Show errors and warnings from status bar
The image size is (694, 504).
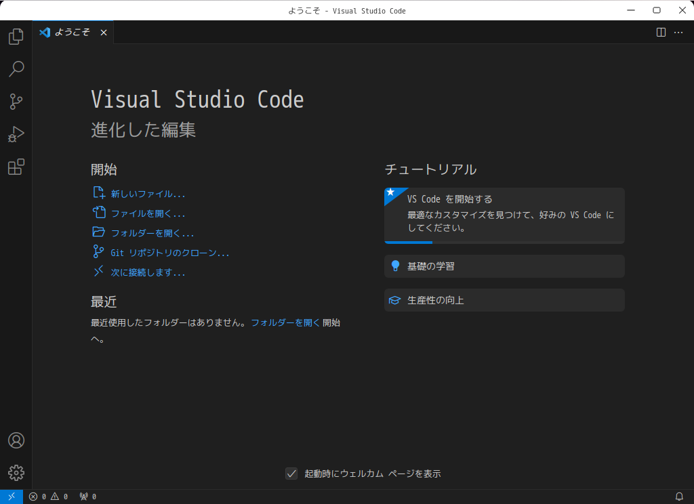click(x=49, y=497)
